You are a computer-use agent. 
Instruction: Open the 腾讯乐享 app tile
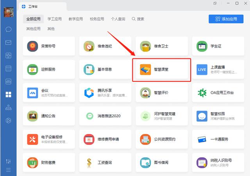pos(105,93)
